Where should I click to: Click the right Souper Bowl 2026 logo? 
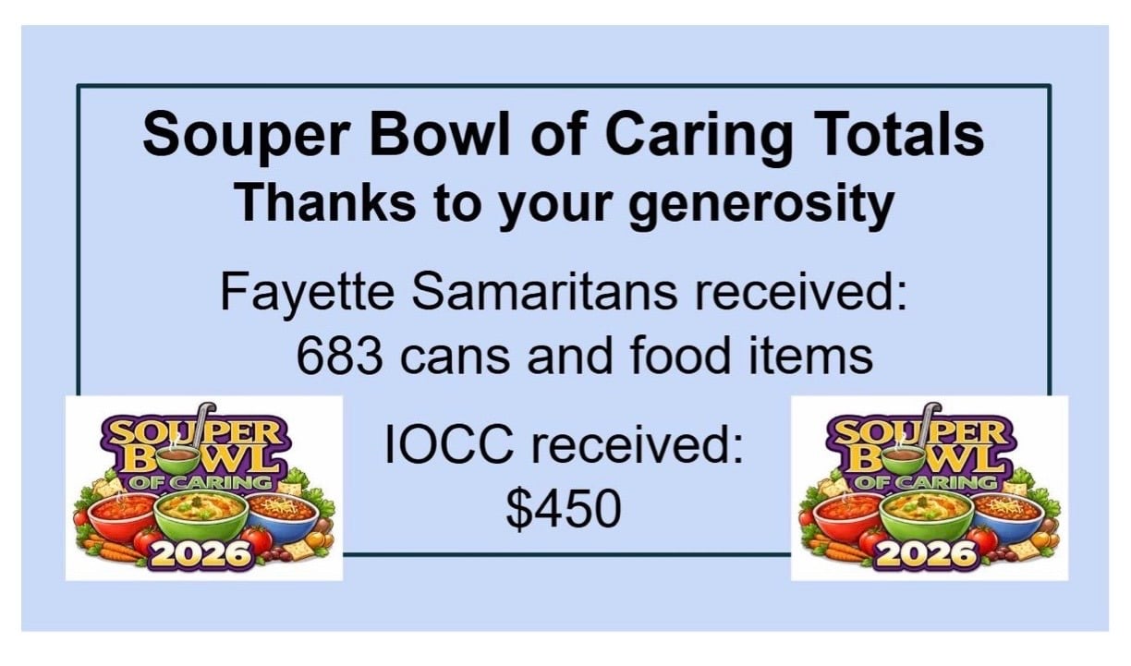click(929, 488)
